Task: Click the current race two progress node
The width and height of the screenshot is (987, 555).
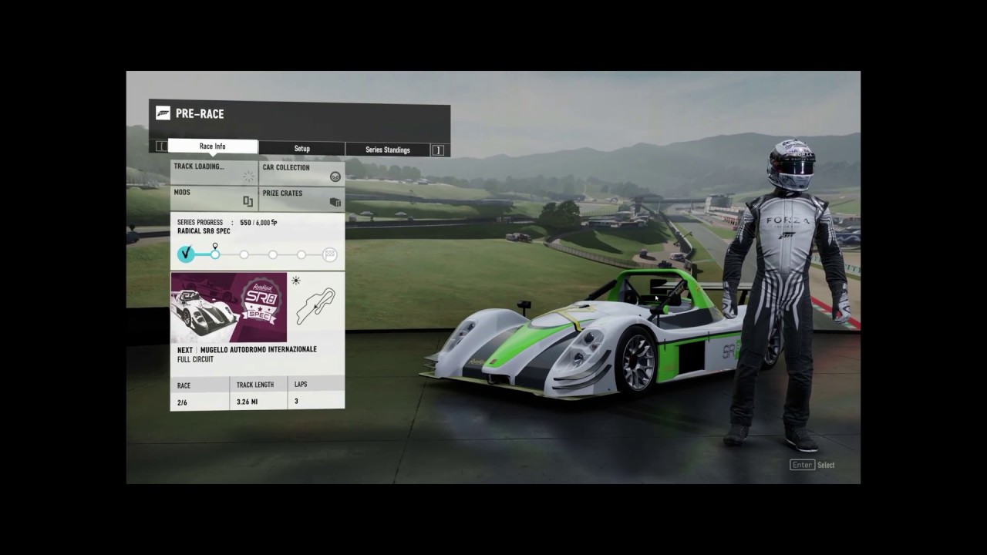Action: click(x=215, y=254)
